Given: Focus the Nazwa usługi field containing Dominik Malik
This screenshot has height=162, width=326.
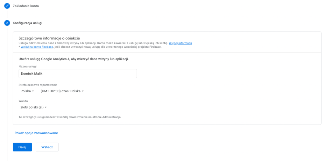Looking at the screenshot, I should [78, 74].
